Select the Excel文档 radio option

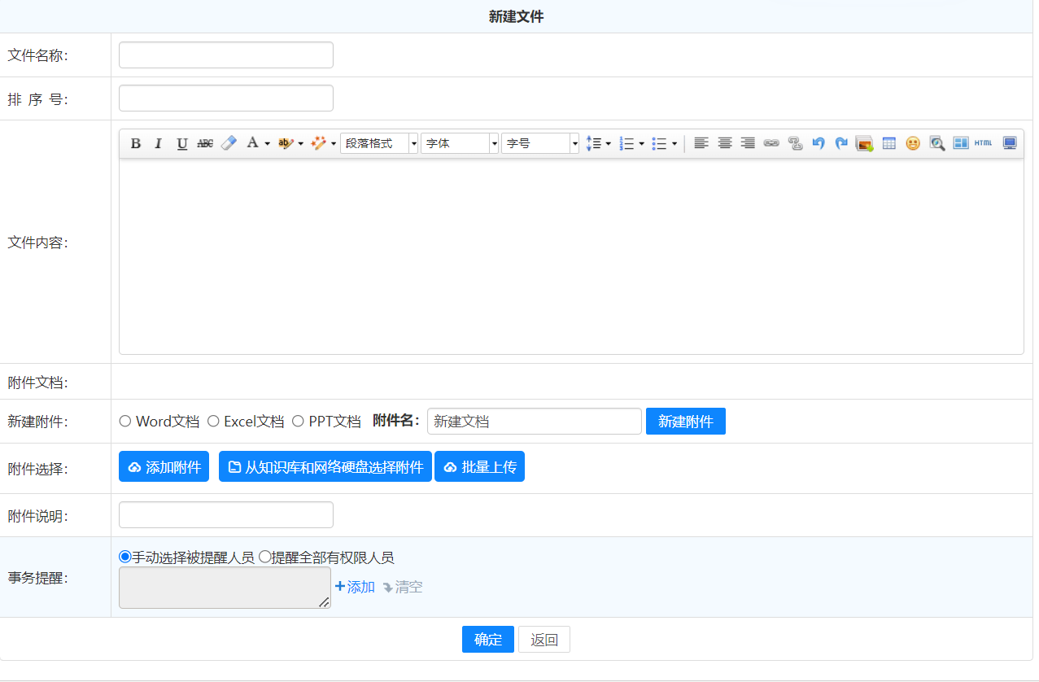point(213,422)
